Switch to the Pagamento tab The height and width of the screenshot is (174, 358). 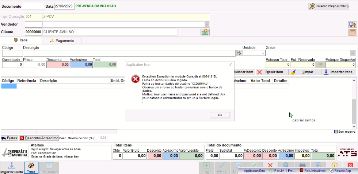pos(62,41)
